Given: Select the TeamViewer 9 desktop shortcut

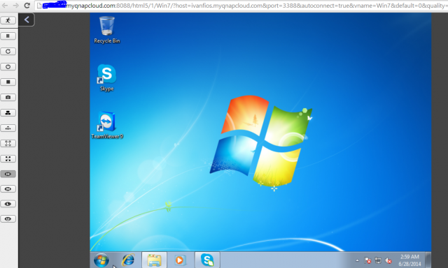Looking at the screenshot, I should 107,126.
